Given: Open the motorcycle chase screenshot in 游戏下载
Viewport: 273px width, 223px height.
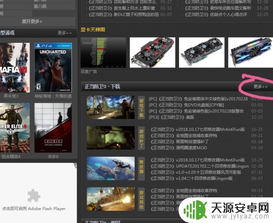Looking at the screenshot, I should (111, 107).
